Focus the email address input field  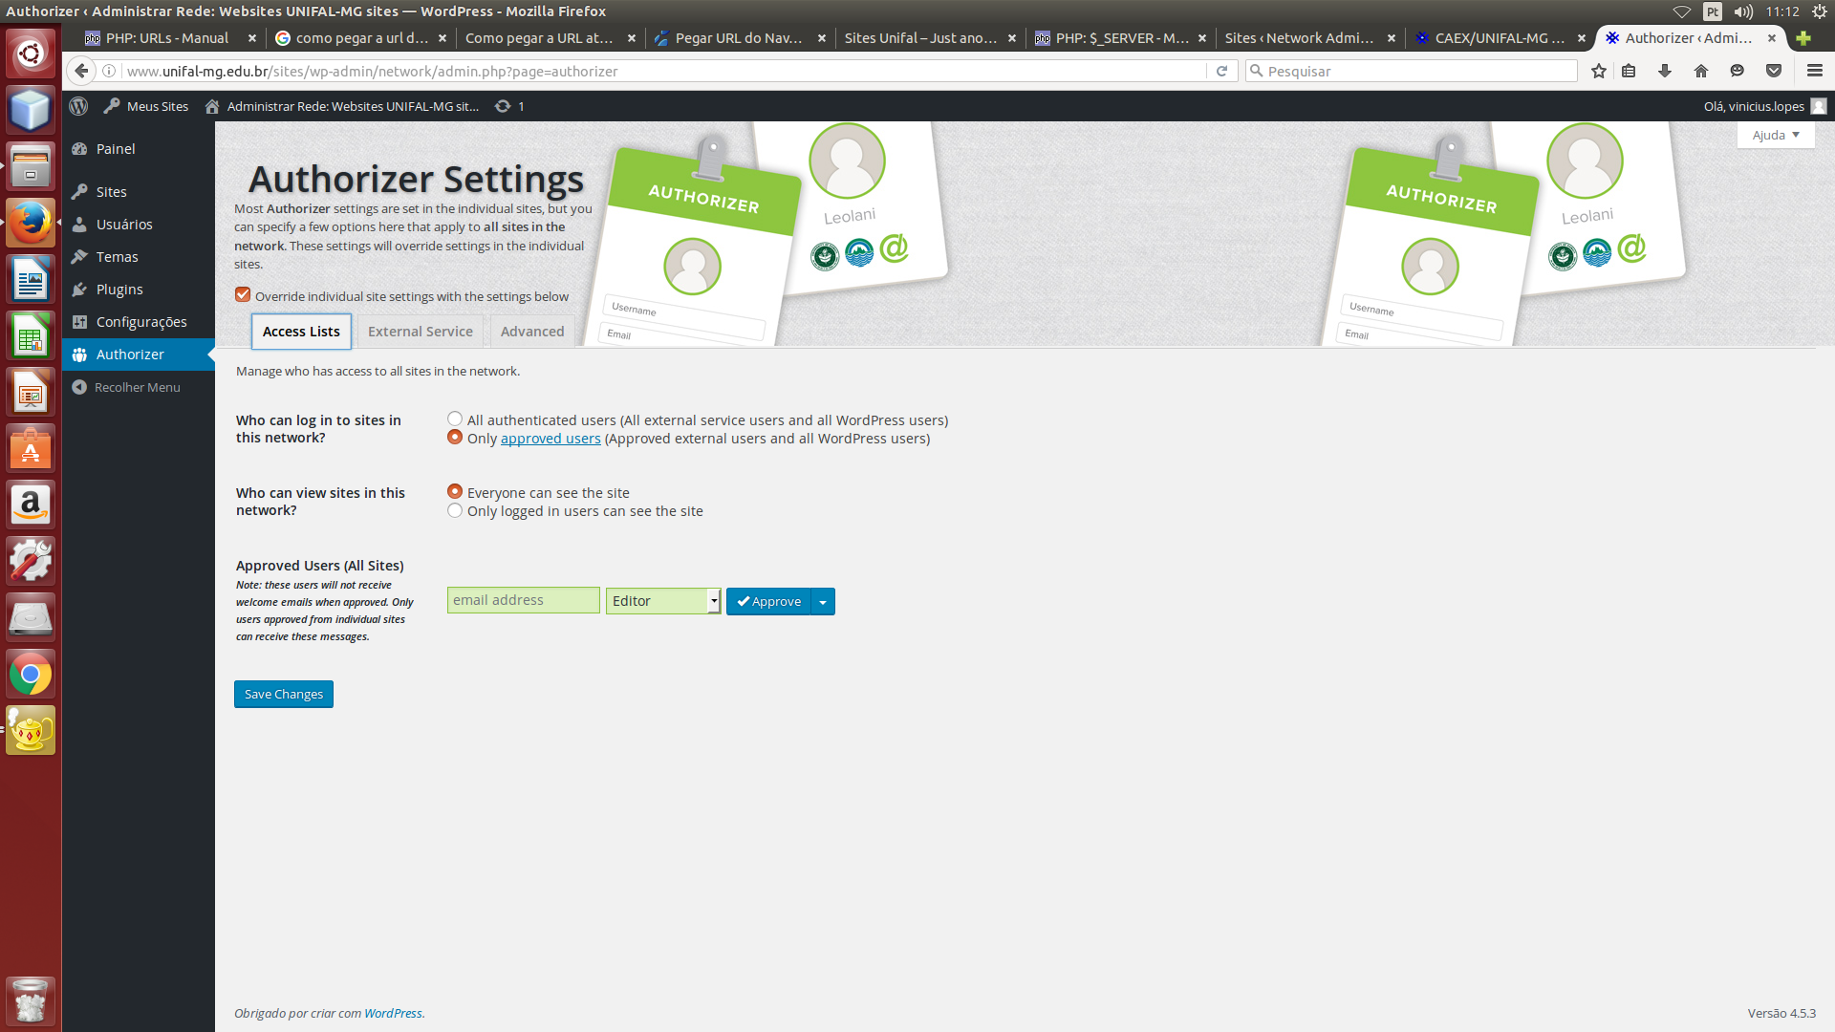click(524, 600)
